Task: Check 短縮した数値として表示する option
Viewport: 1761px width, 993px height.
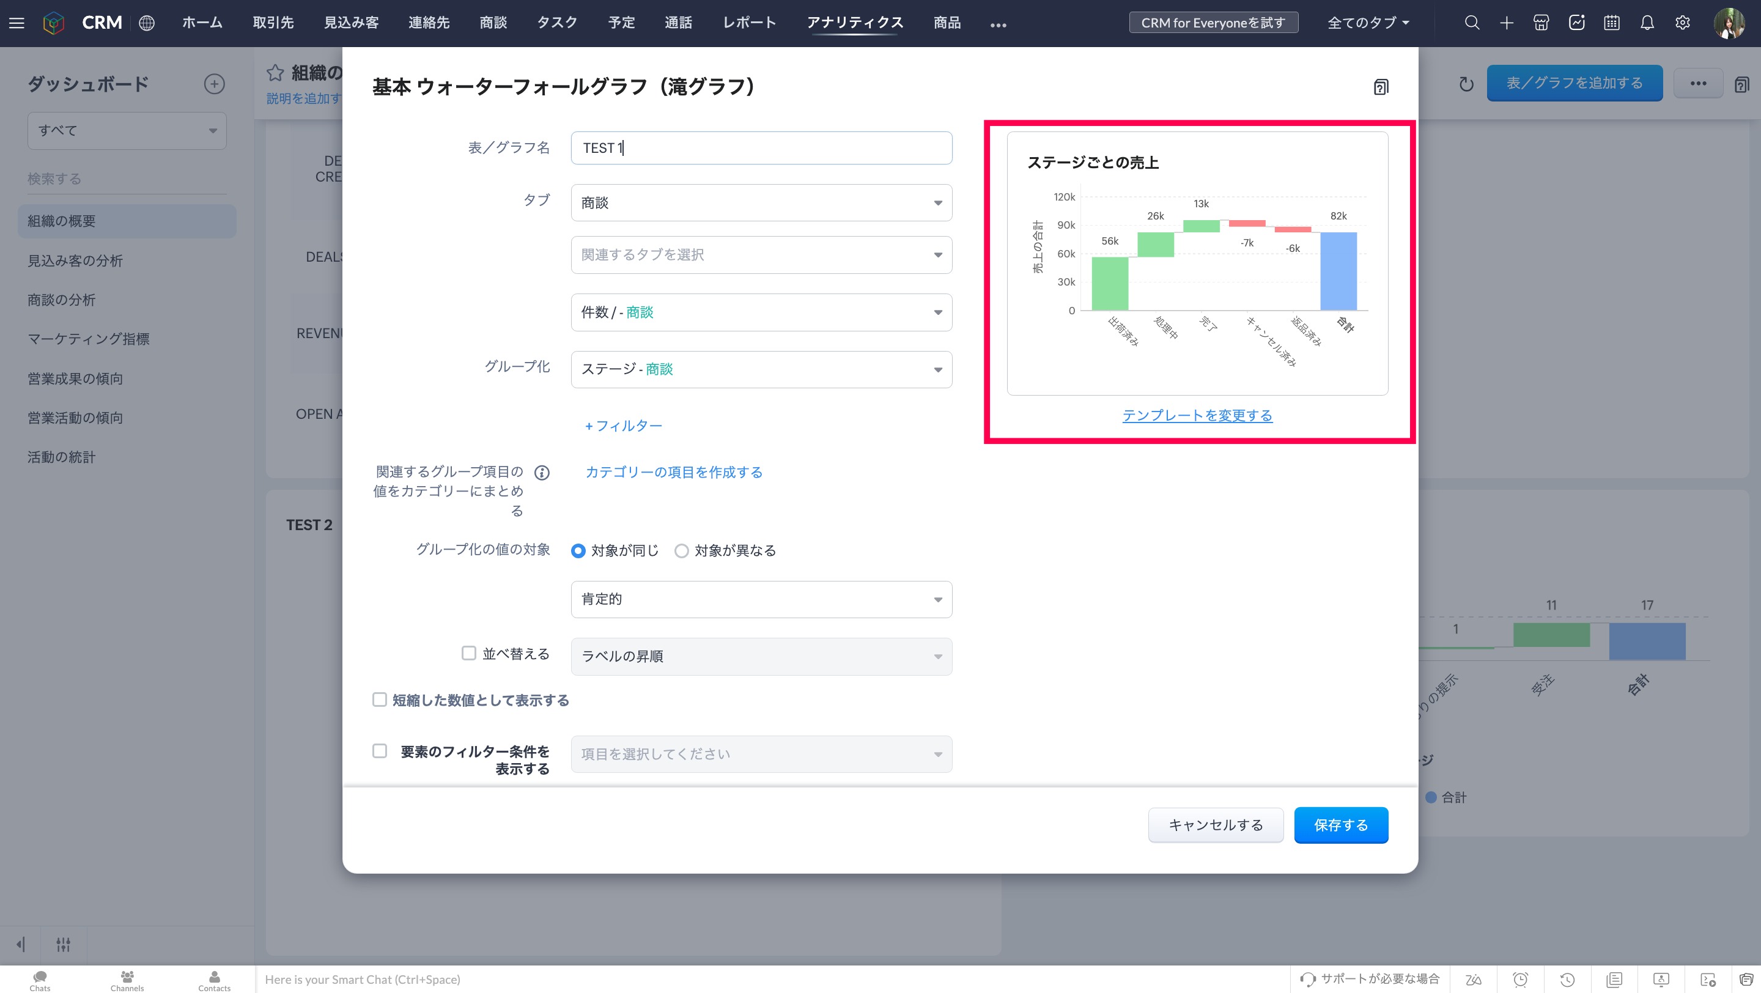Action: click(x=379, y=699)
